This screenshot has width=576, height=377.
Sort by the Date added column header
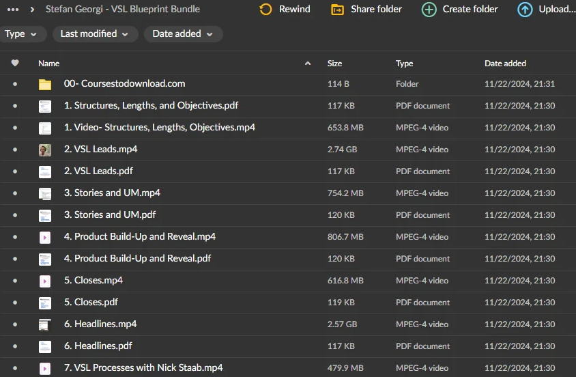click(x=505, y=64)
